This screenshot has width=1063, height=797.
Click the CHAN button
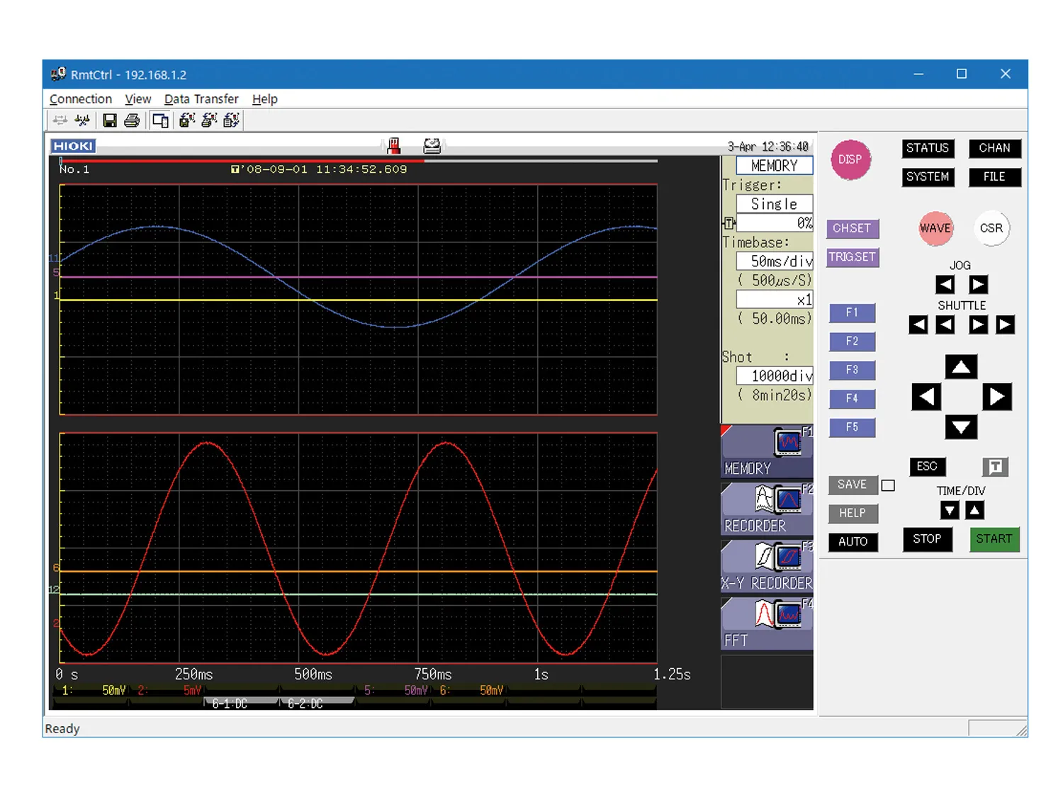(995, 148)
